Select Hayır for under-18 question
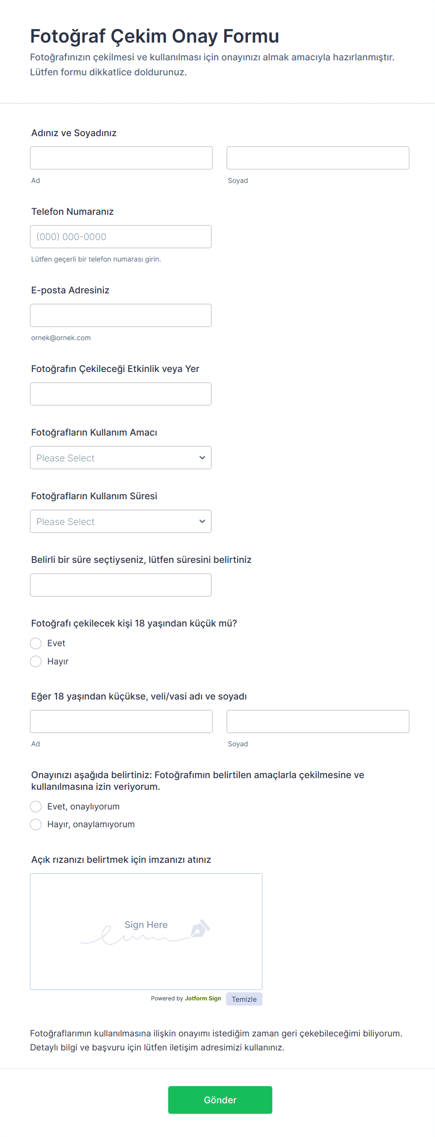The height and width of the screenshot is (1137, 435). 36,661
